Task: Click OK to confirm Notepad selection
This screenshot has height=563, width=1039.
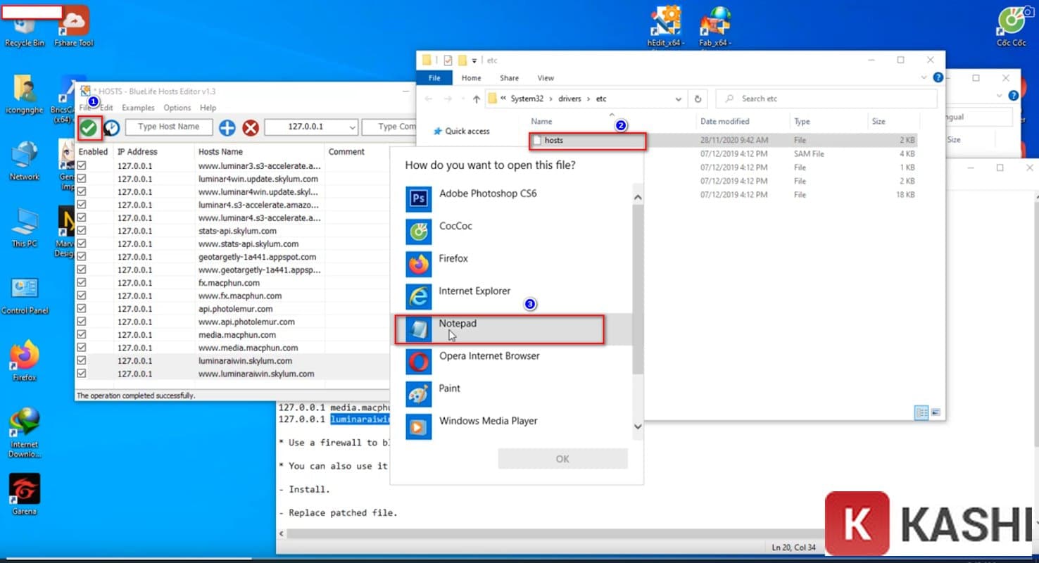Action: [562, 458]
